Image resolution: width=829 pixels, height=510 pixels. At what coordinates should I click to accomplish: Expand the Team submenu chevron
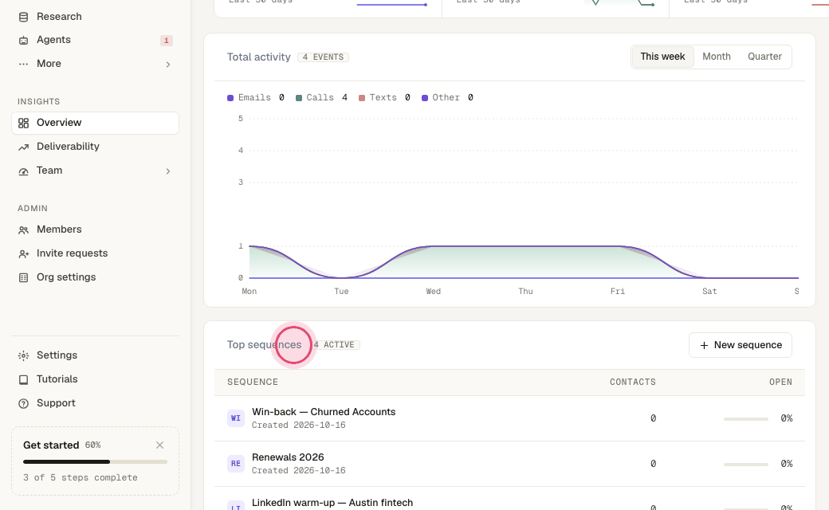(168, 171)
